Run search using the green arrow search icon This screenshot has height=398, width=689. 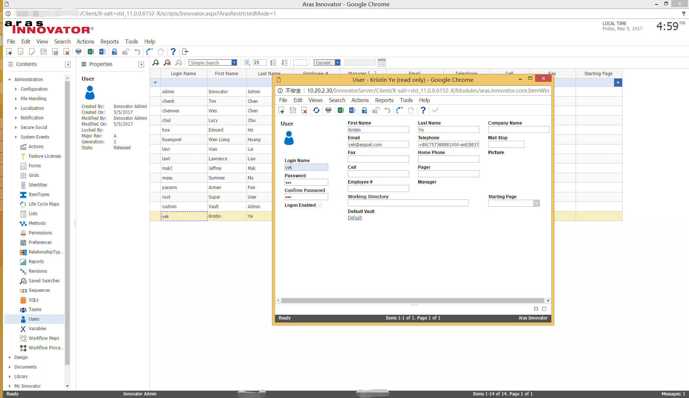pyautogui.click(x=156, y=63)
